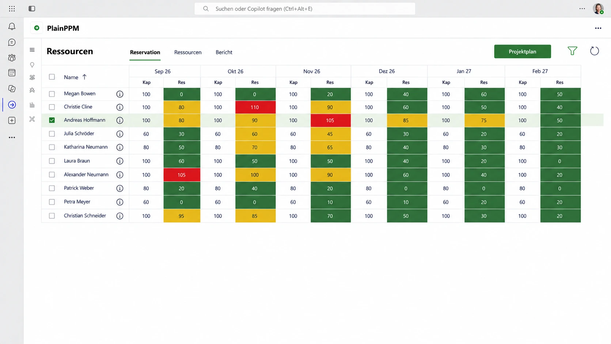Click the Copilot search field
The width and height of the screenshot is (611, 344).
[x=305, y=8]
